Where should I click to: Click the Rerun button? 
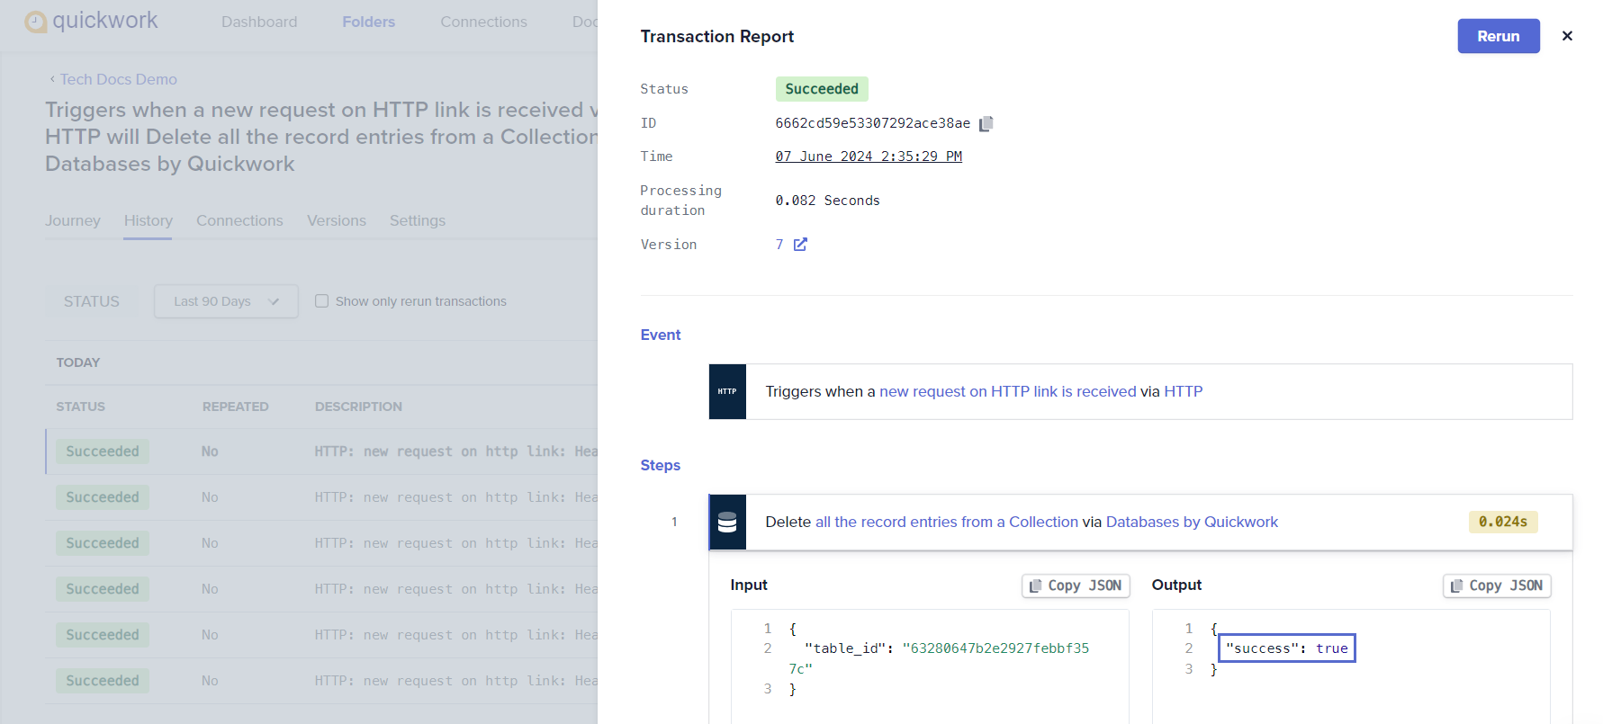(x=1499, y=36)
